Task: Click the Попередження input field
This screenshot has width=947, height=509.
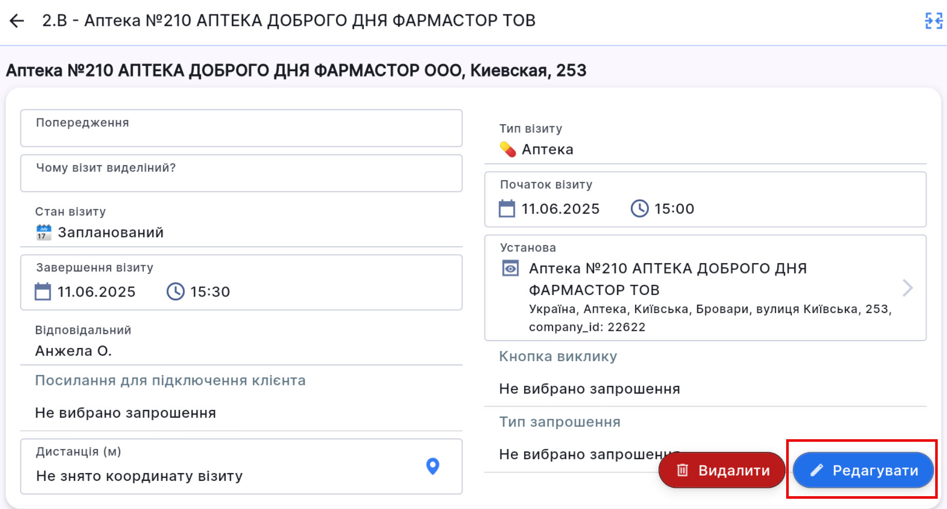Action: 241,128
